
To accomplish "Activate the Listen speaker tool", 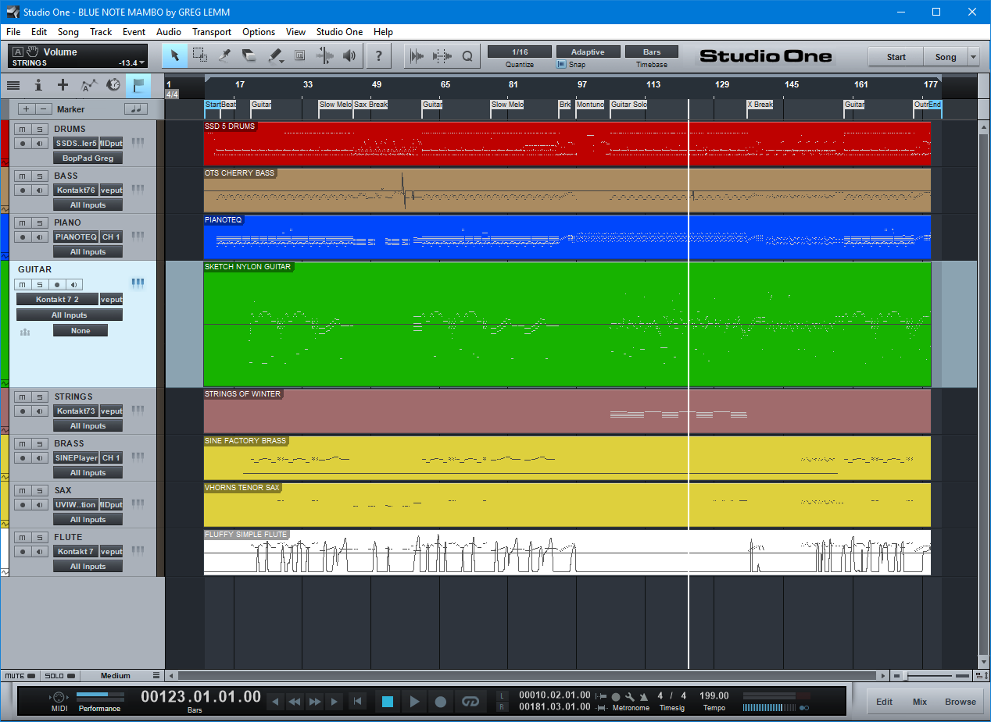I will click(x=349, y=55).
